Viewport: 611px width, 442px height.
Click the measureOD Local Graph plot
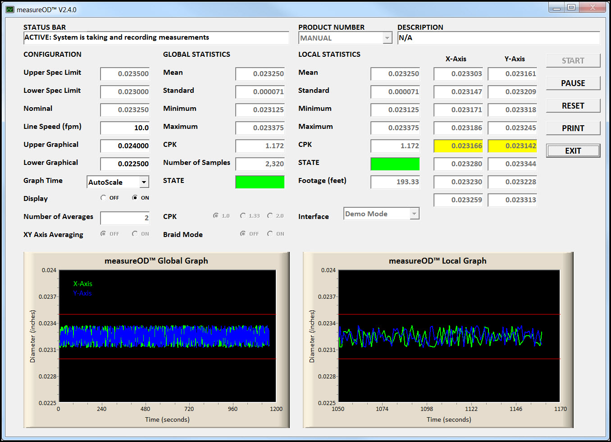(449, 336)
